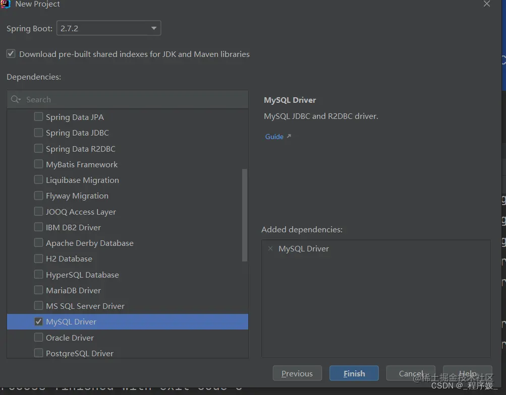Click the search magnifier icon
506x395 pixels.
pyautogui.click(x=16, y=99)
